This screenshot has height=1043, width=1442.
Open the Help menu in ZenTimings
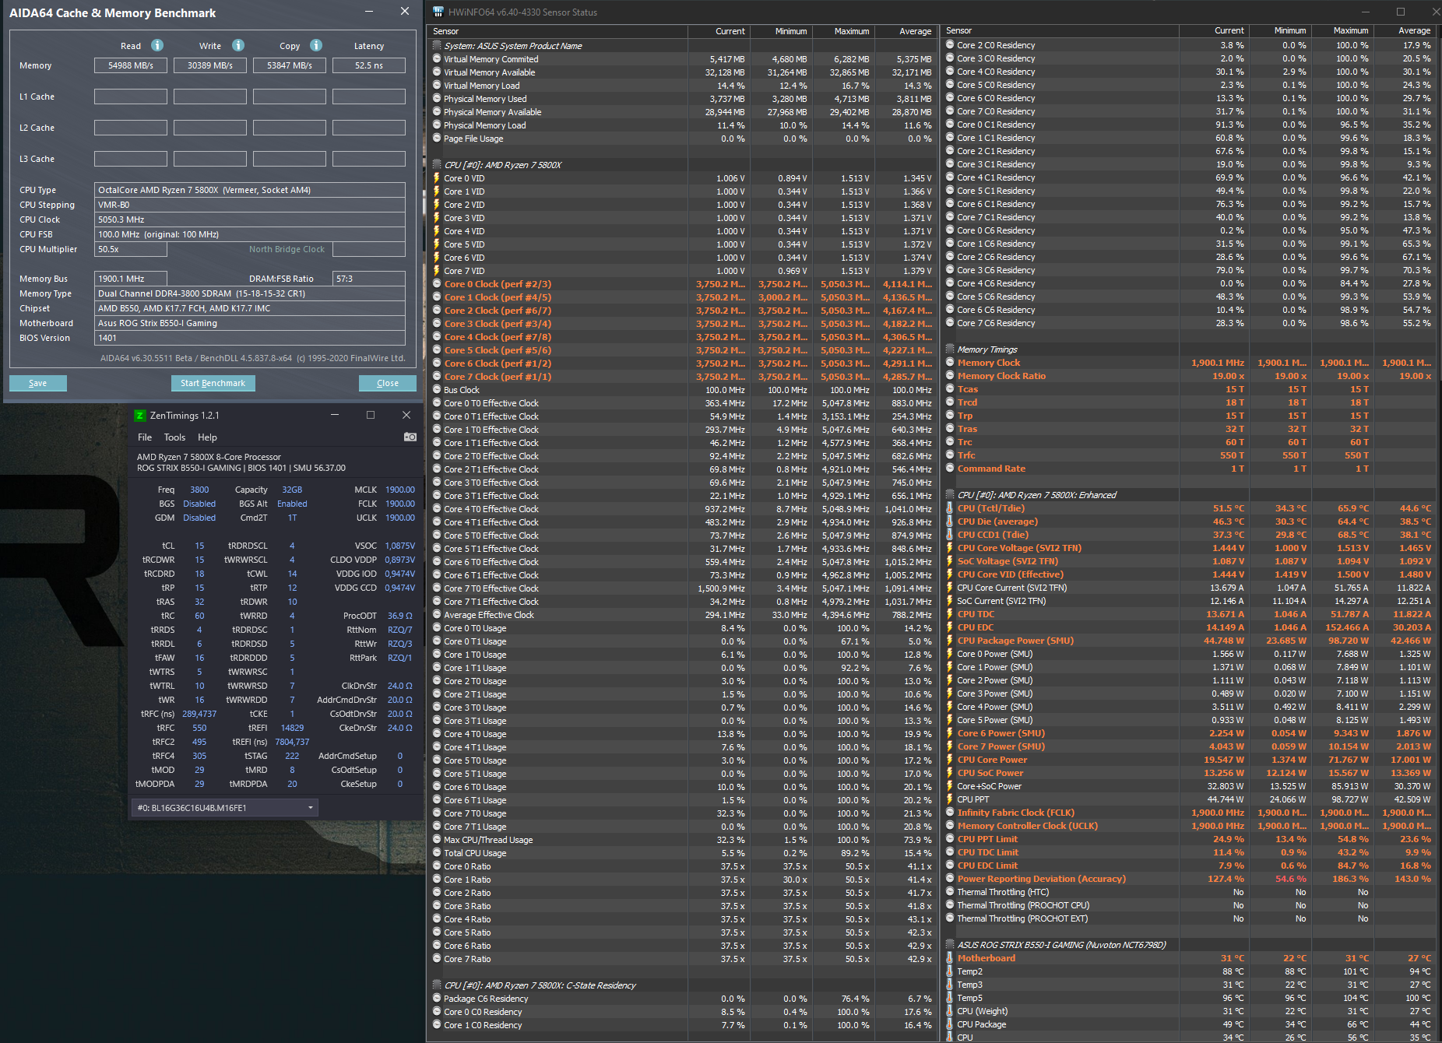[x=207, y=437]
